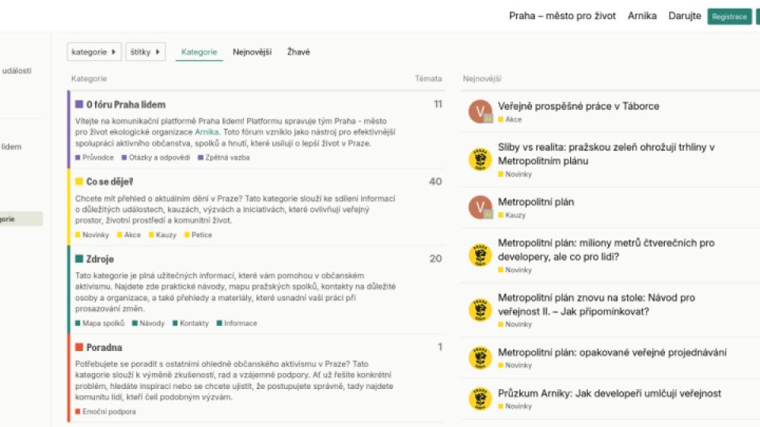Click the avatar beside Veřejně prospěšné práce v Táborce
This screenshot has height=427, width=760.
(x=480, y=111)
